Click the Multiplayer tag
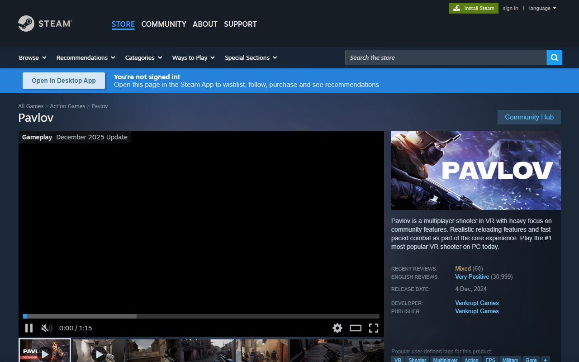Screen dimensions: 579x362 tap(445, 360)
